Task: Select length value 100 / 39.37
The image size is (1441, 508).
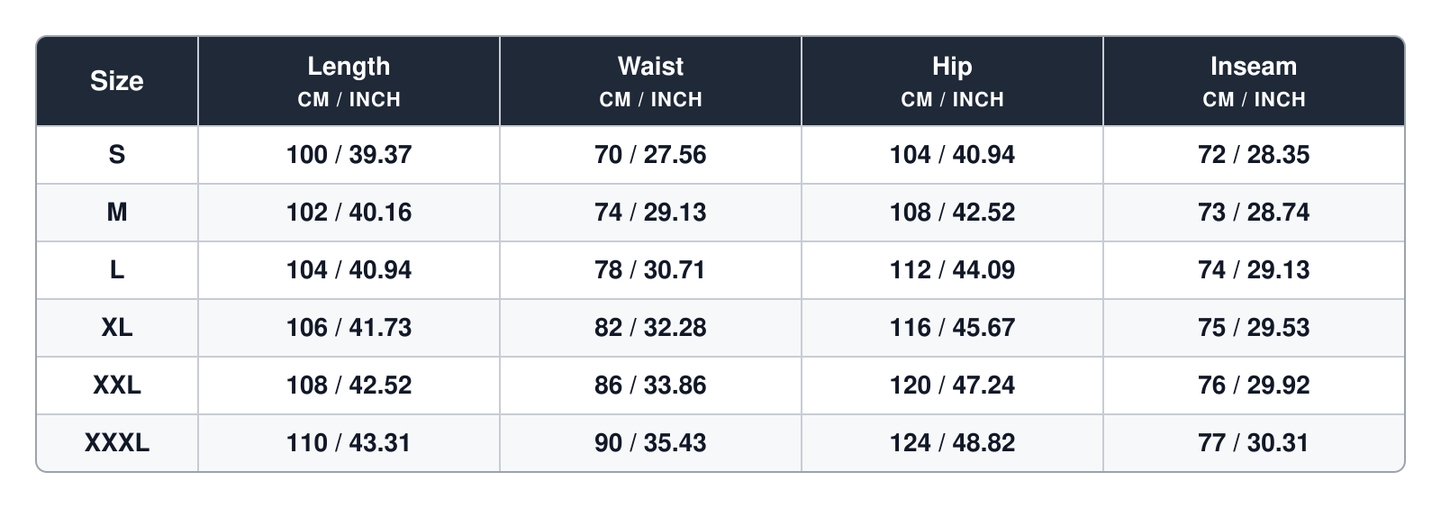Action: (349, 155)
